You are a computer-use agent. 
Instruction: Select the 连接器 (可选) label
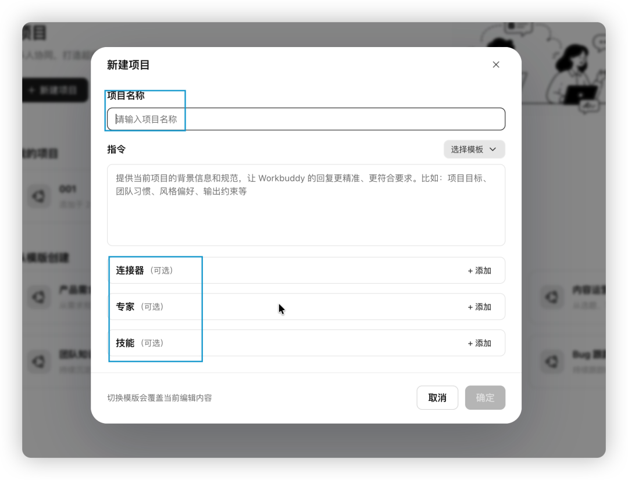coord(145,271)
